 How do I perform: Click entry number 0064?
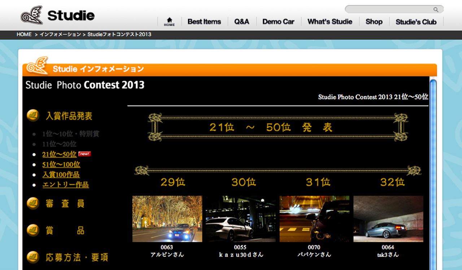[388, 247]
